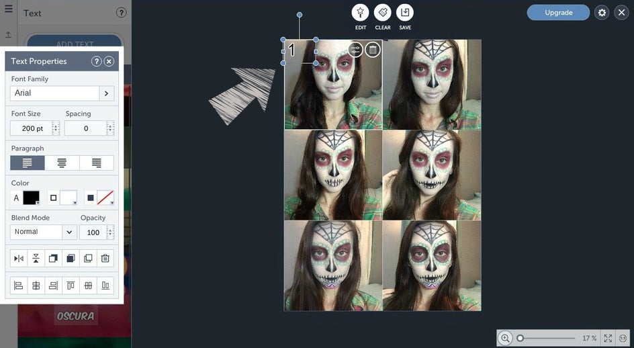The width and height of the screenshot is (634, 348).
Task: Open the text outline color swatch
Action: (69, 198)
